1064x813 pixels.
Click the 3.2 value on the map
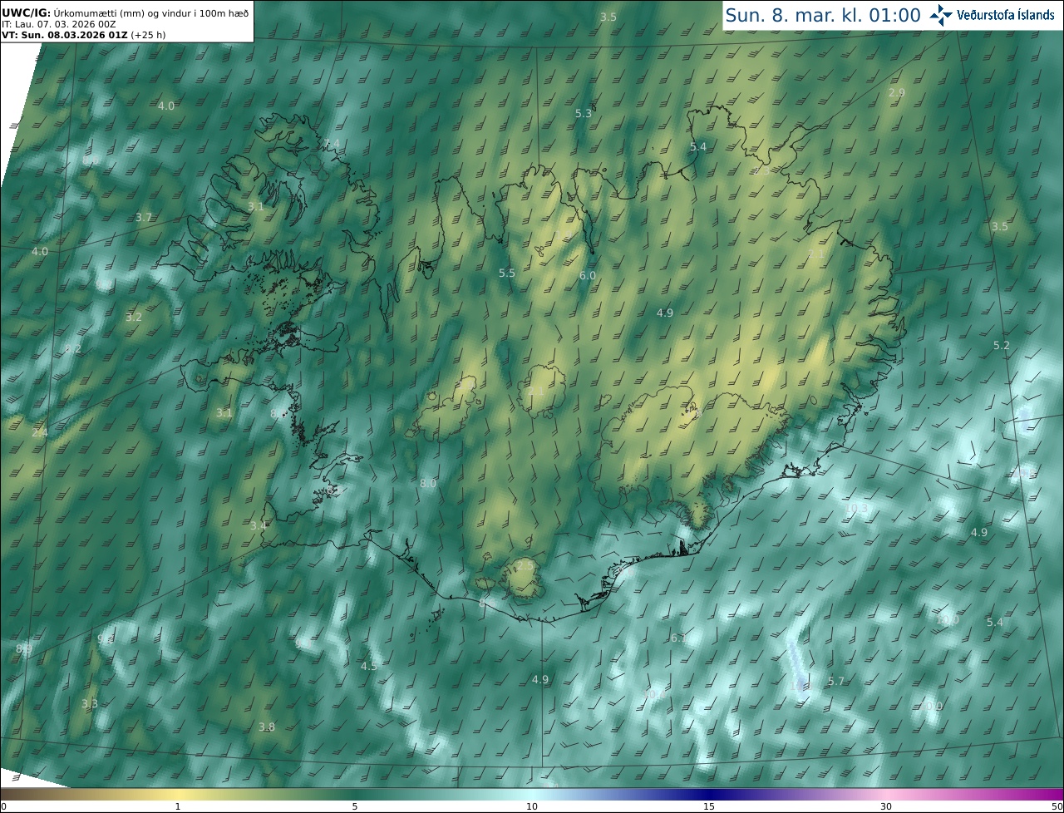pyautogui.click(x=134, y=317)
